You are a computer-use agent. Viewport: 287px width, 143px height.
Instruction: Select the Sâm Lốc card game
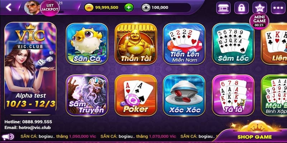tap(233, 44)
